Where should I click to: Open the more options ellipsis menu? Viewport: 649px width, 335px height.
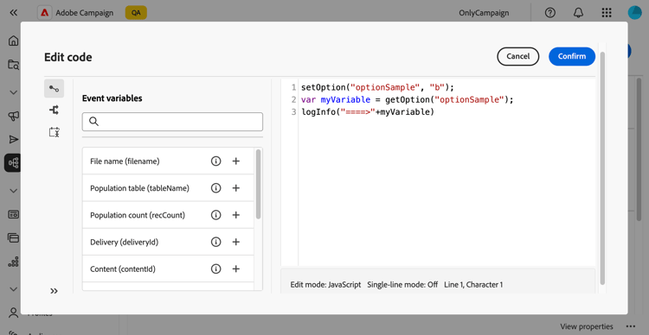(630, 326)
